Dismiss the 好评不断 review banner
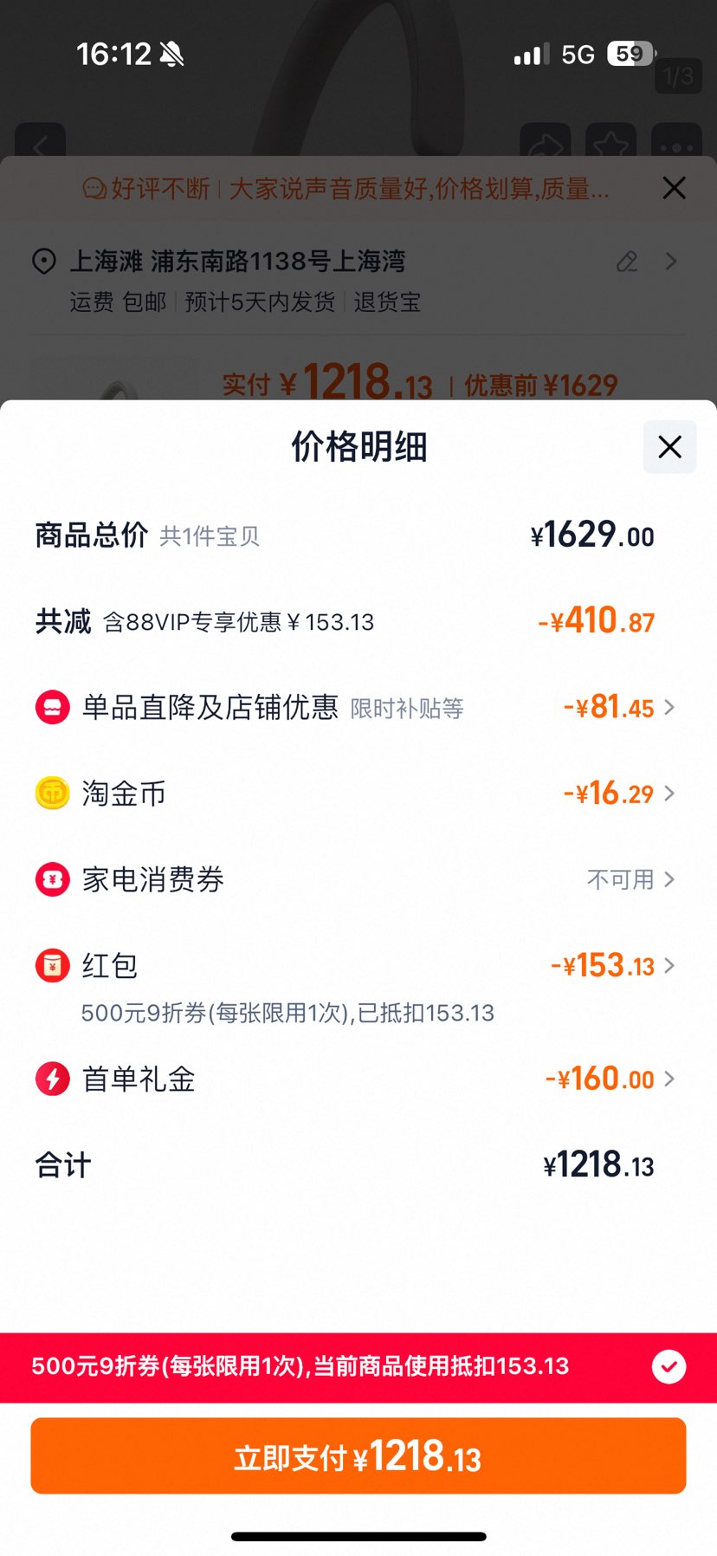The height and width of the screenshot is (1556, 717). point(674,188)
